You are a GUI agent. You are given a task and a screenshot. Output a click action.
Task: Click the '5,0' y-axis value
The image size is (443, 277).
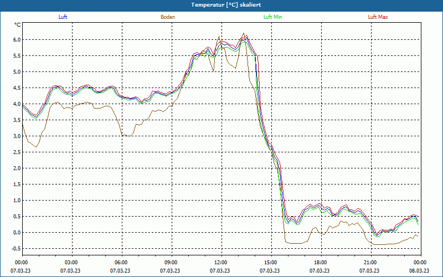[x=17, y=72]
